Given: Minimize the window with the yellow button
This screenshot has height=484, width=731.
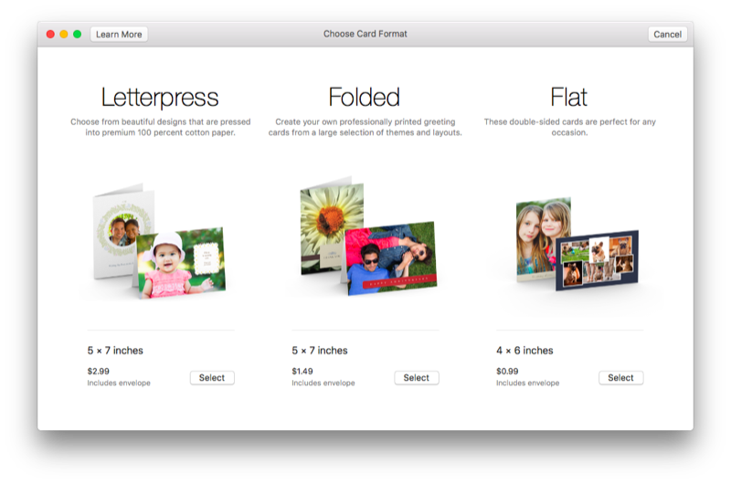Looking at the screenshot, I should (64, 35).
